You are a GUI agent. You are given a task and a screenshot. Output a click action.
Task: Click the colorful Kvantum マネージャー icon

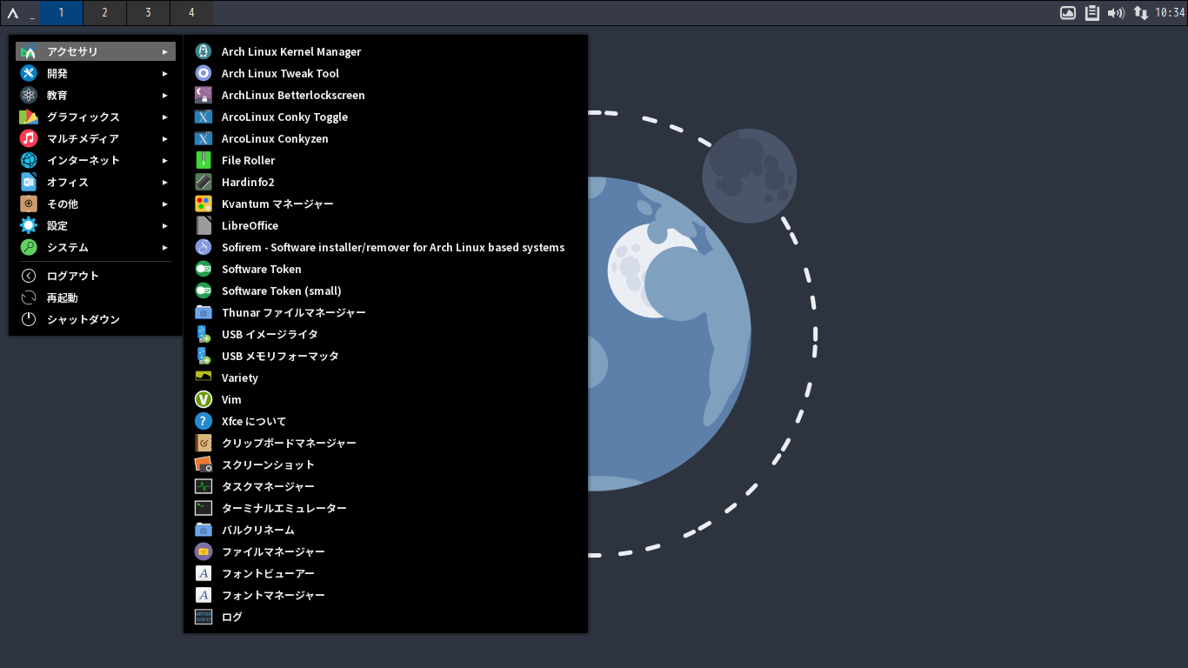tap(204, 204)
